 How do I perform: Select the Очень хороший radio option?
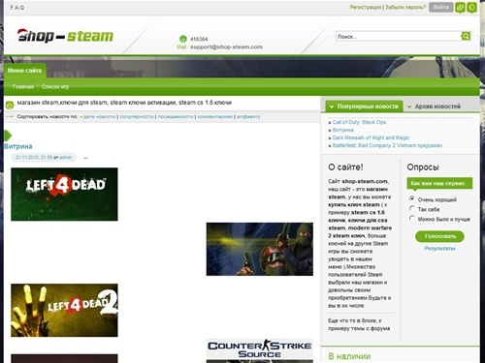(x=411, y=198)
